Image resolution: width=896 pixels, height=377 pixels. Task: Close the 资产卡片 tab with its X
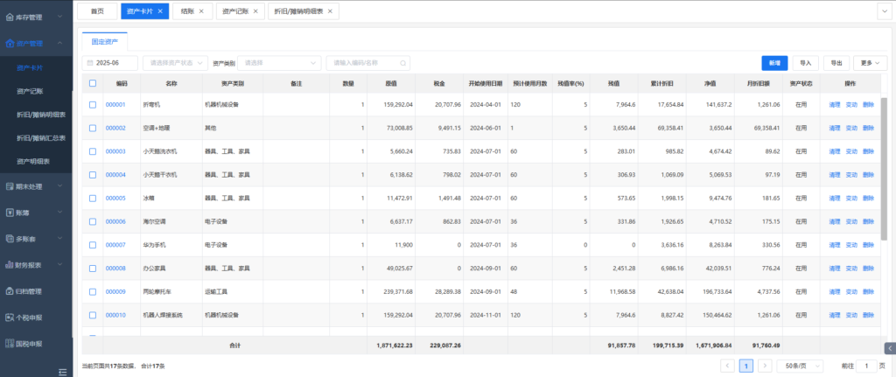pyautogui.click(x=160, y=10)
